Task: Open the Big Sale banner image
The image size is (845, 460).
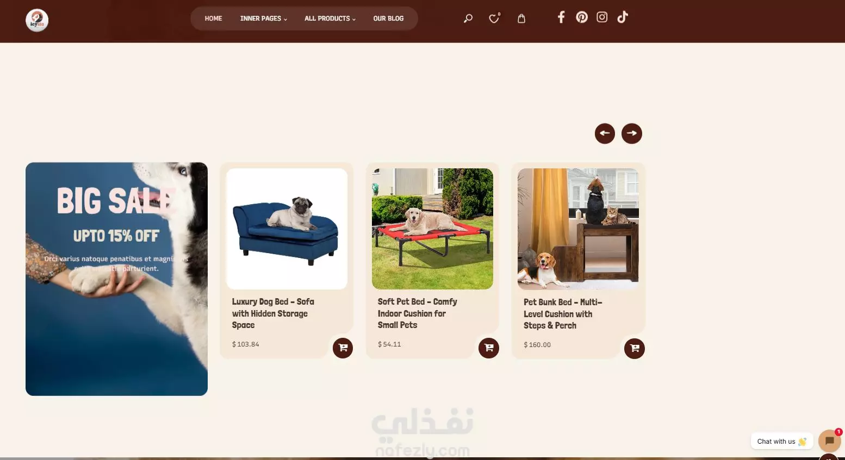Action: click(x=116, y=279)
